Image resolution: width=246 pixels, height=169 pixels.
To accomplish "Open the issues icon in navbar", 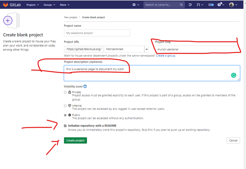I will point(190,5).
